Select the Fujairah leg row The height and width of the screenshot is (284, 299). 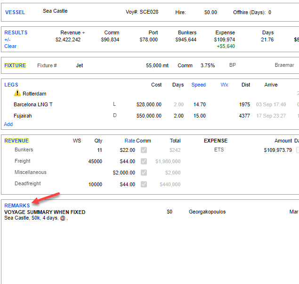point(23,116)
